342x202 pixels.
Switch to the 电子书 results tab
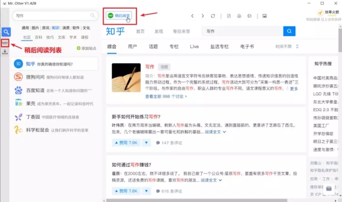point(247,47)
